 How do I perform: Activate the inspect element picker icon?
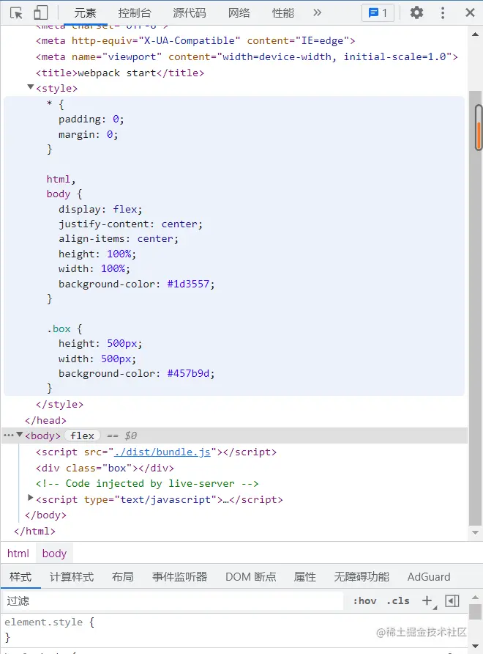coord(16,13)
